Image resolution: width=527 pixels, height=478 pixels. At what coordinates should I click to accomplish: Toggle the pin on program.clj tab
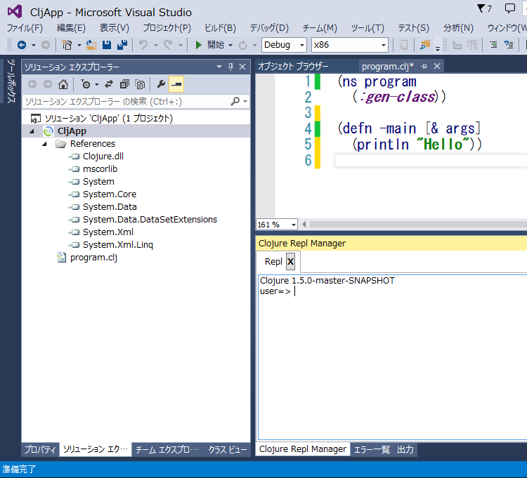[x=424, y=67]
